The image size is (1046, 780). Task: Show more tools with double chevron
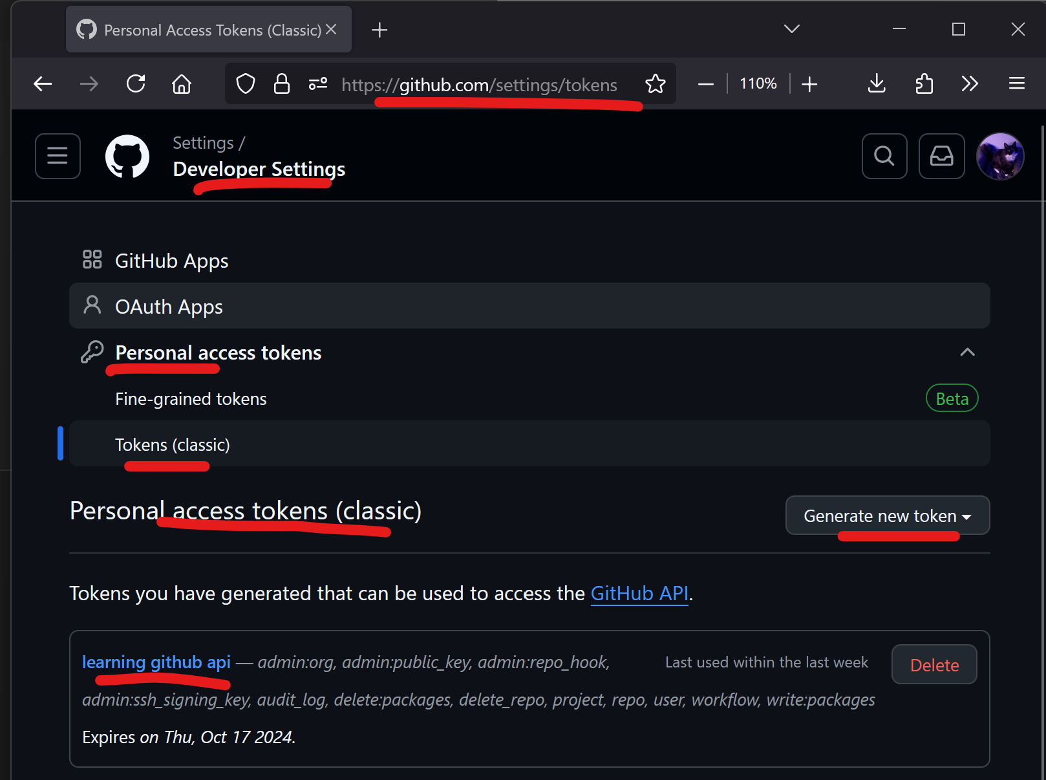[970, 83]
